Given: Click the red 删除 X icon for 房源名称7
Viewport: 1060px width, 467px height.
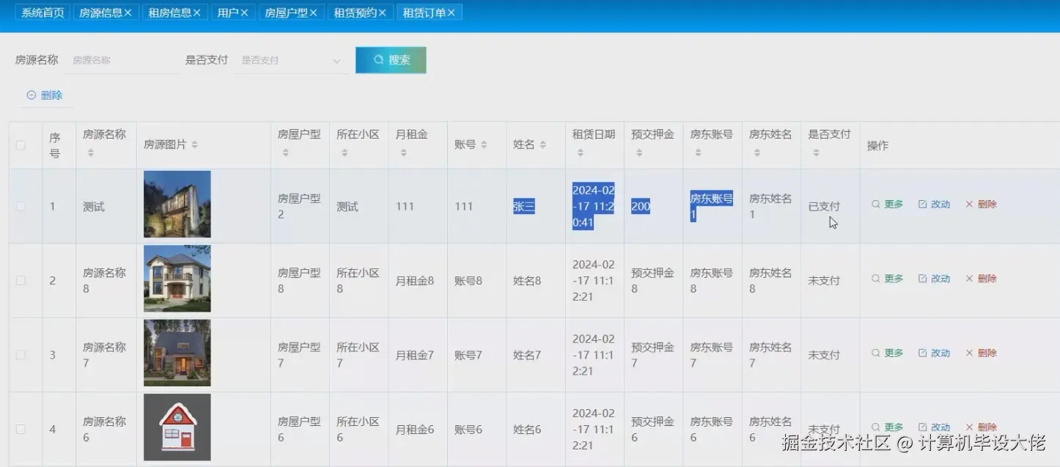Looking at the screenshot, I should pyautogui.click(x=969, y=353).
